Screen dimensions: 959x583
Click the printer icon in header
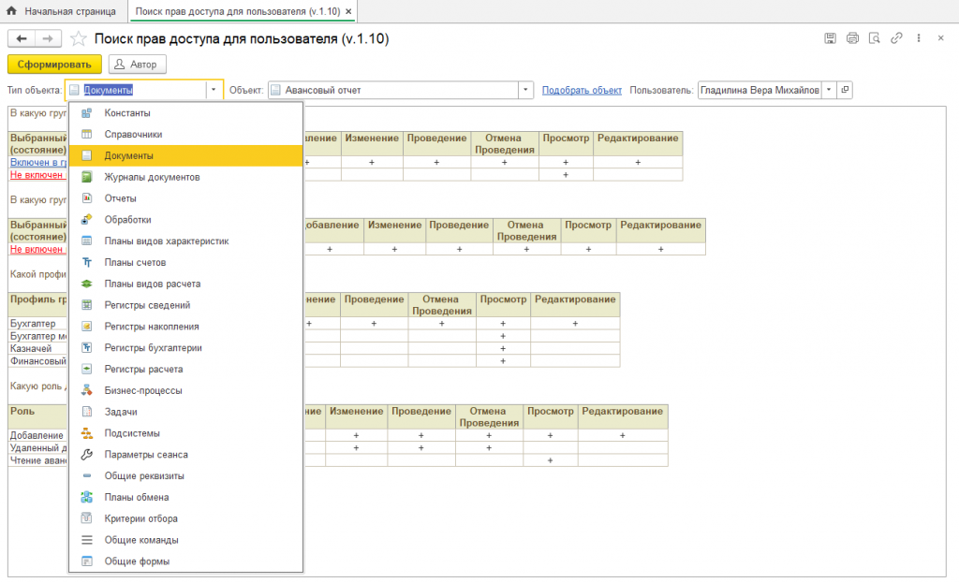852,37
